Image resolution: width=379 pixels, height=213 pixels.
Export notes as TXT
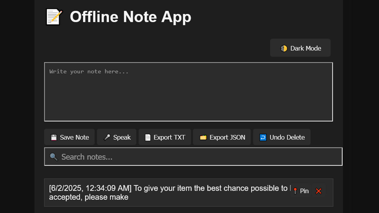pyautogui.click(x=165, y=137)
